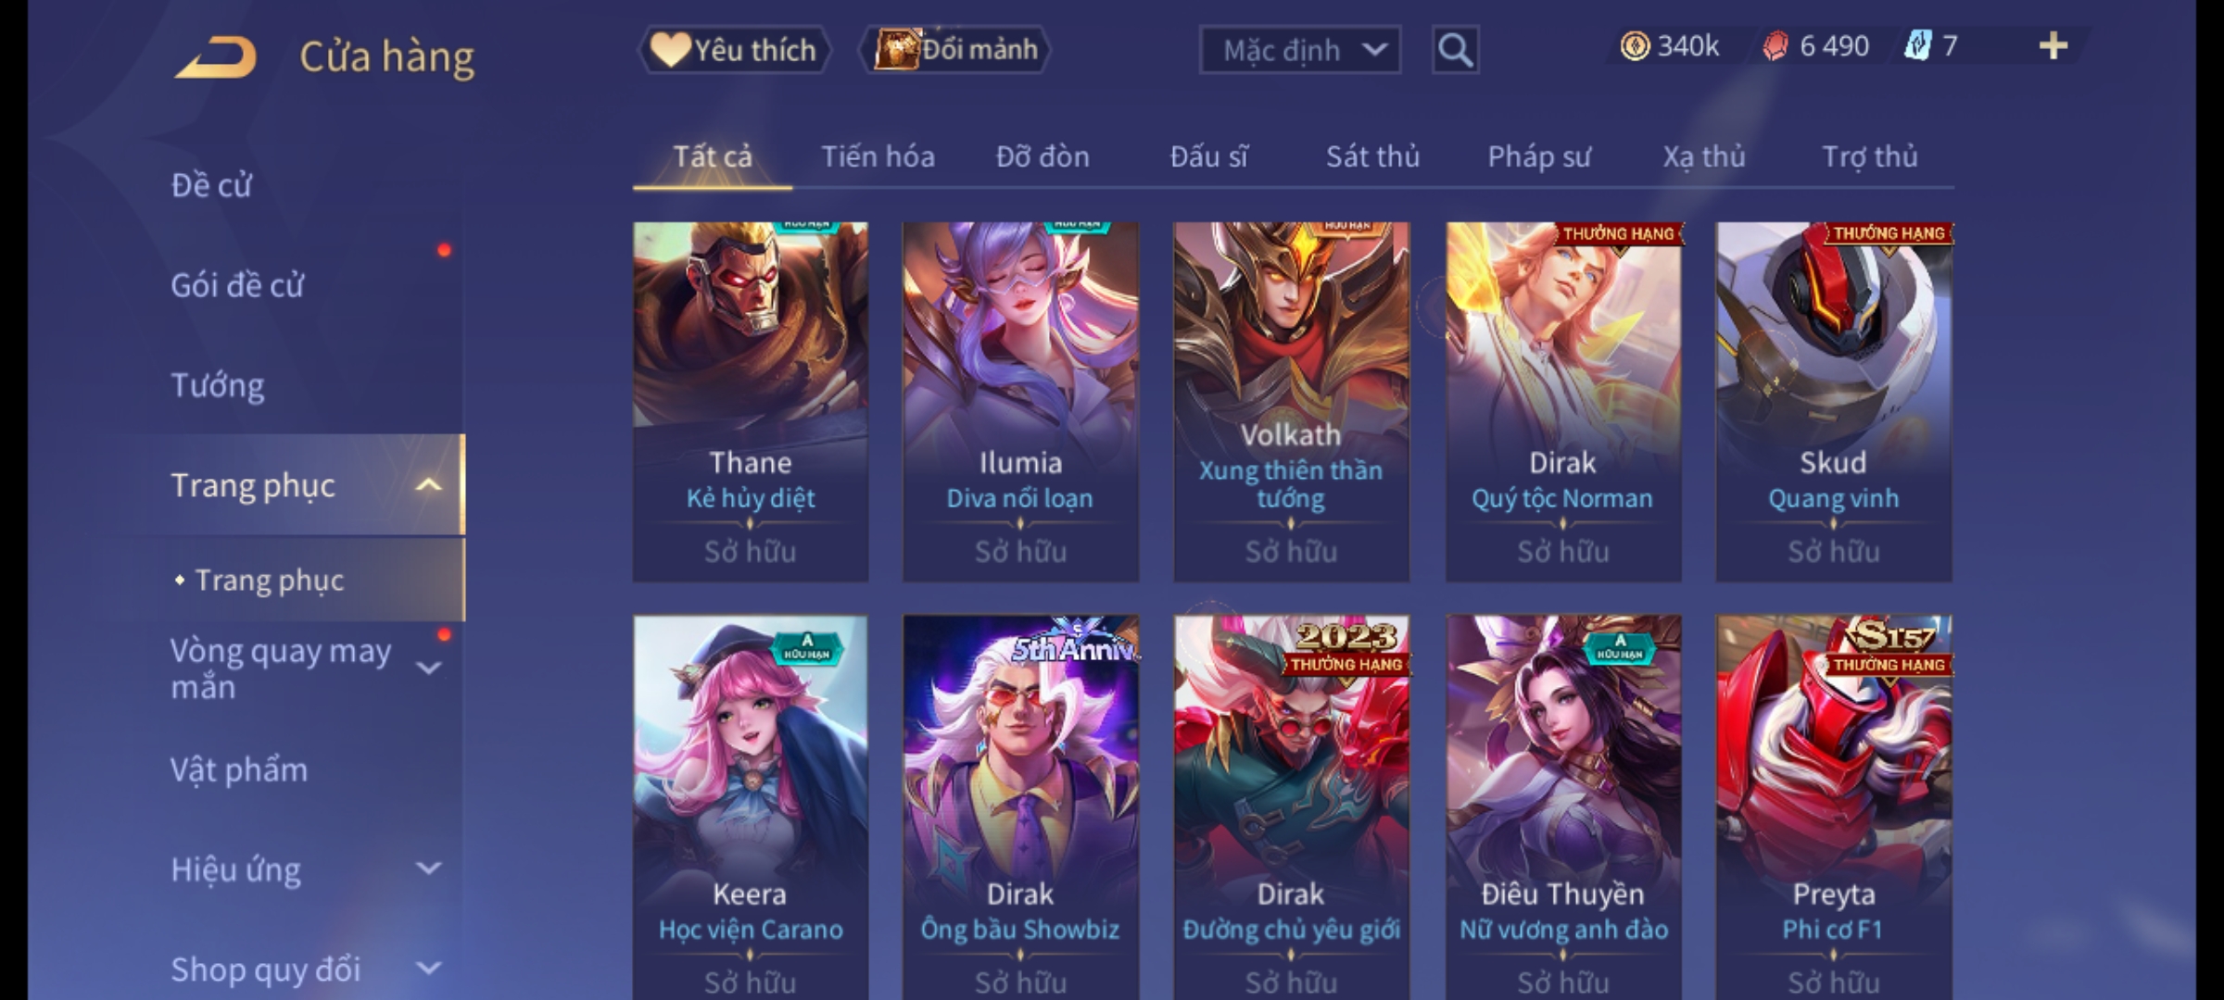Go to Gói đề cử menu
The image size is (2224, 1000).
click(x=237, y=285)
